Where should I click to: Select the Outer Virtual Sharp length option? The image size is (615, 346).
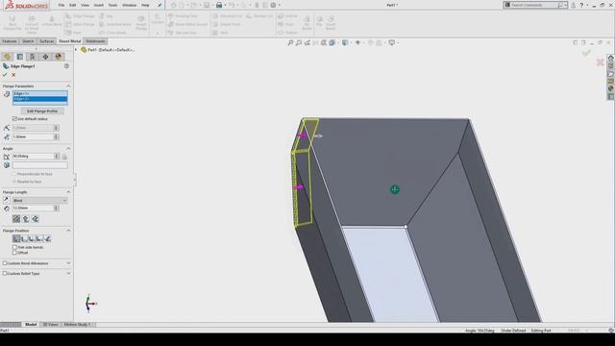[16, 219]
